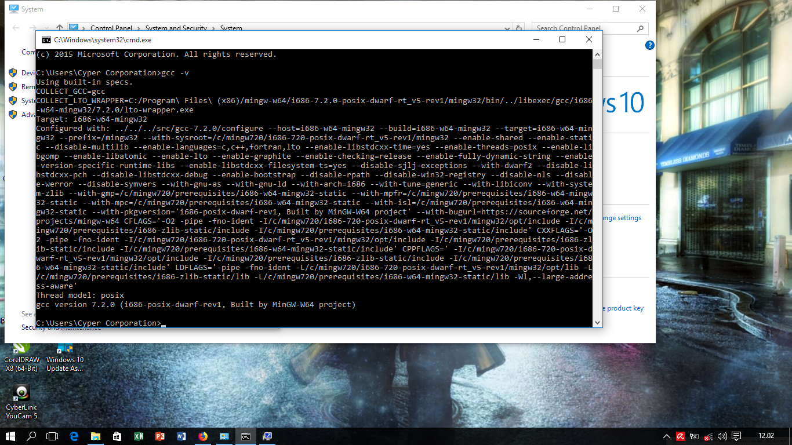Open Avira icon in system tray
The image size is (792, 445).
pos(681,436)
